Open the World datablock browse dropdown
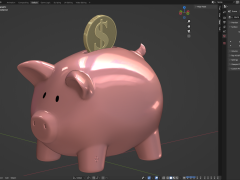This screenshot has width=240, height=180. [x=230, y=17]
